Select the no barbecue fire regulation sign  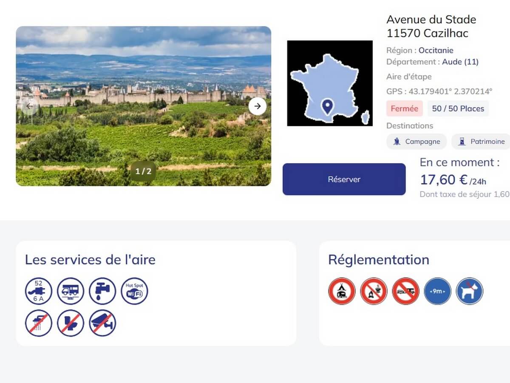coord(374,291)
